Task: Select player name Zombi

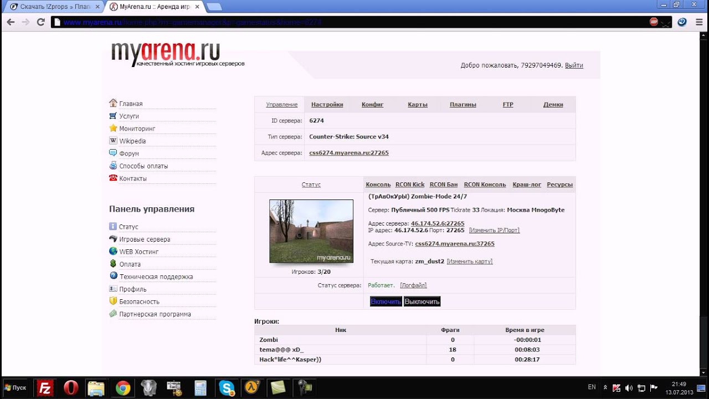Action: pyautogui.click(x=269, y=340)
